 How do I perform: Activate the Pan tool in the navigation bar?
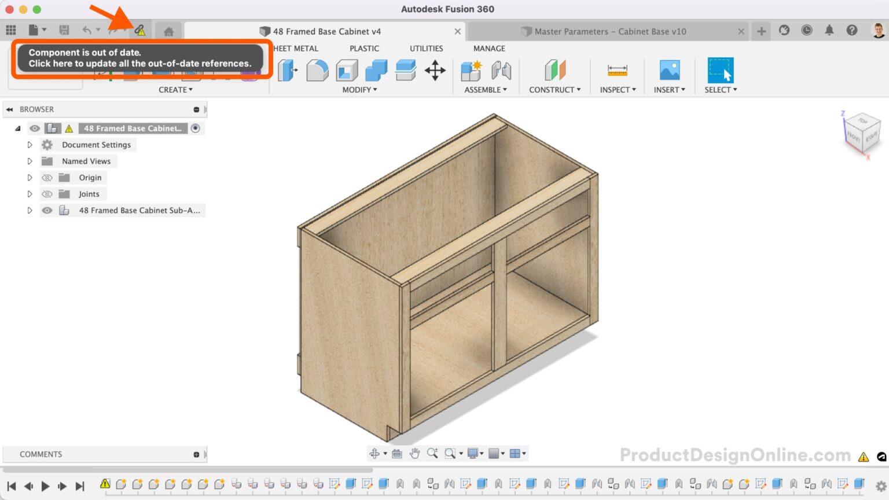click(414, 453)
